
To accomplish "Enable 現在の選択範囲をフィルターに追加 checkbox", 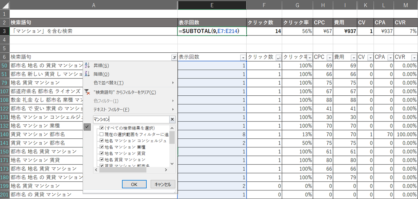I will pyautogui.click(x=101, y=134).
